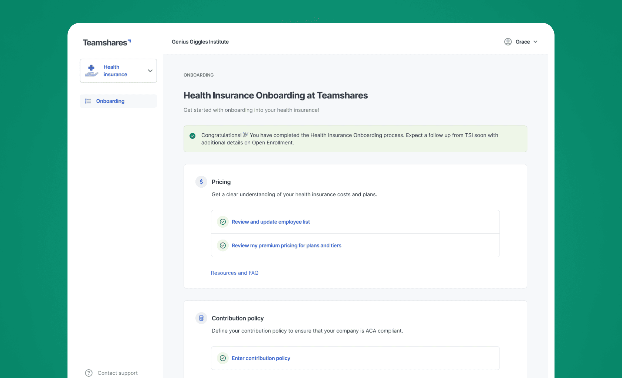
Task: Click the ONBOARDING breadcrumb label
Action: [x=198, y=75]
